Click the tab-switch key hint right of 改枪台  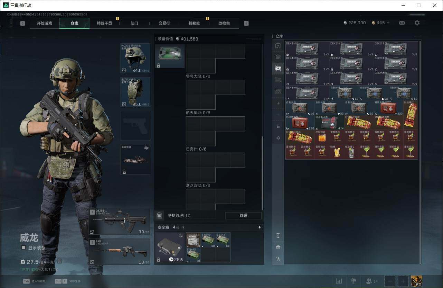point(246,23)
